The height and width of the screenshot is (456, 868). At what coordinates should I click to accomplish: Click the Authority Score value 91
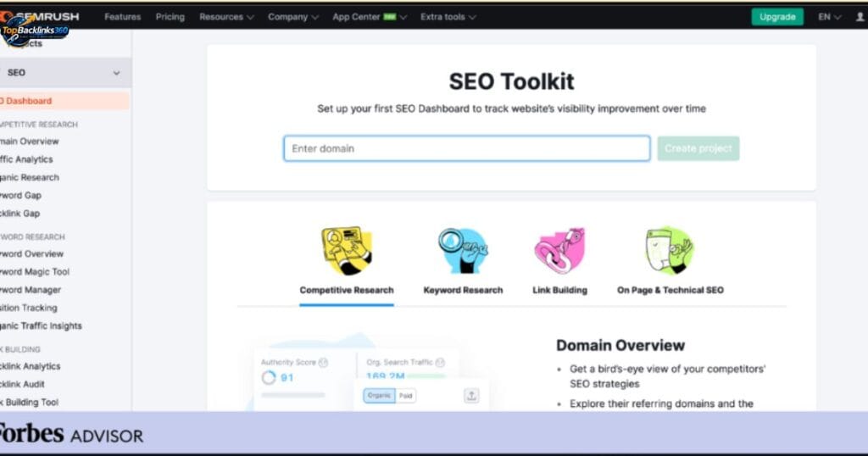pyautogui.click(x=287, y=377)
